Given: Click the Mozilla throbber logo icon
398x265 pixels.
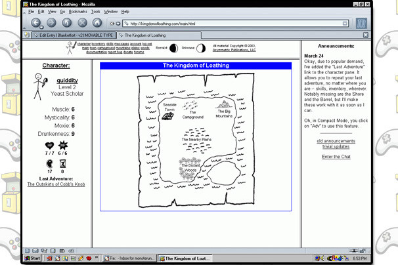Looking at the screenshot, I should pos(361,24).
